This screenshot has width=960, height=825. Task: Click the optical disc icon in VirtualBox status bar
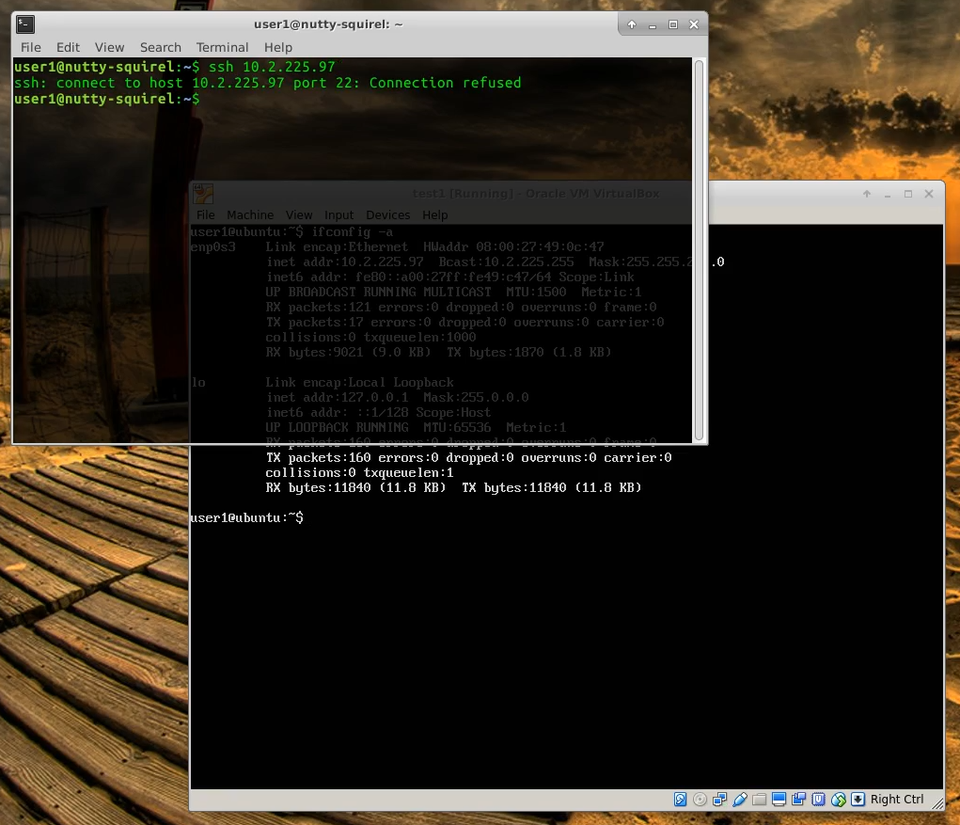(700, 800)
